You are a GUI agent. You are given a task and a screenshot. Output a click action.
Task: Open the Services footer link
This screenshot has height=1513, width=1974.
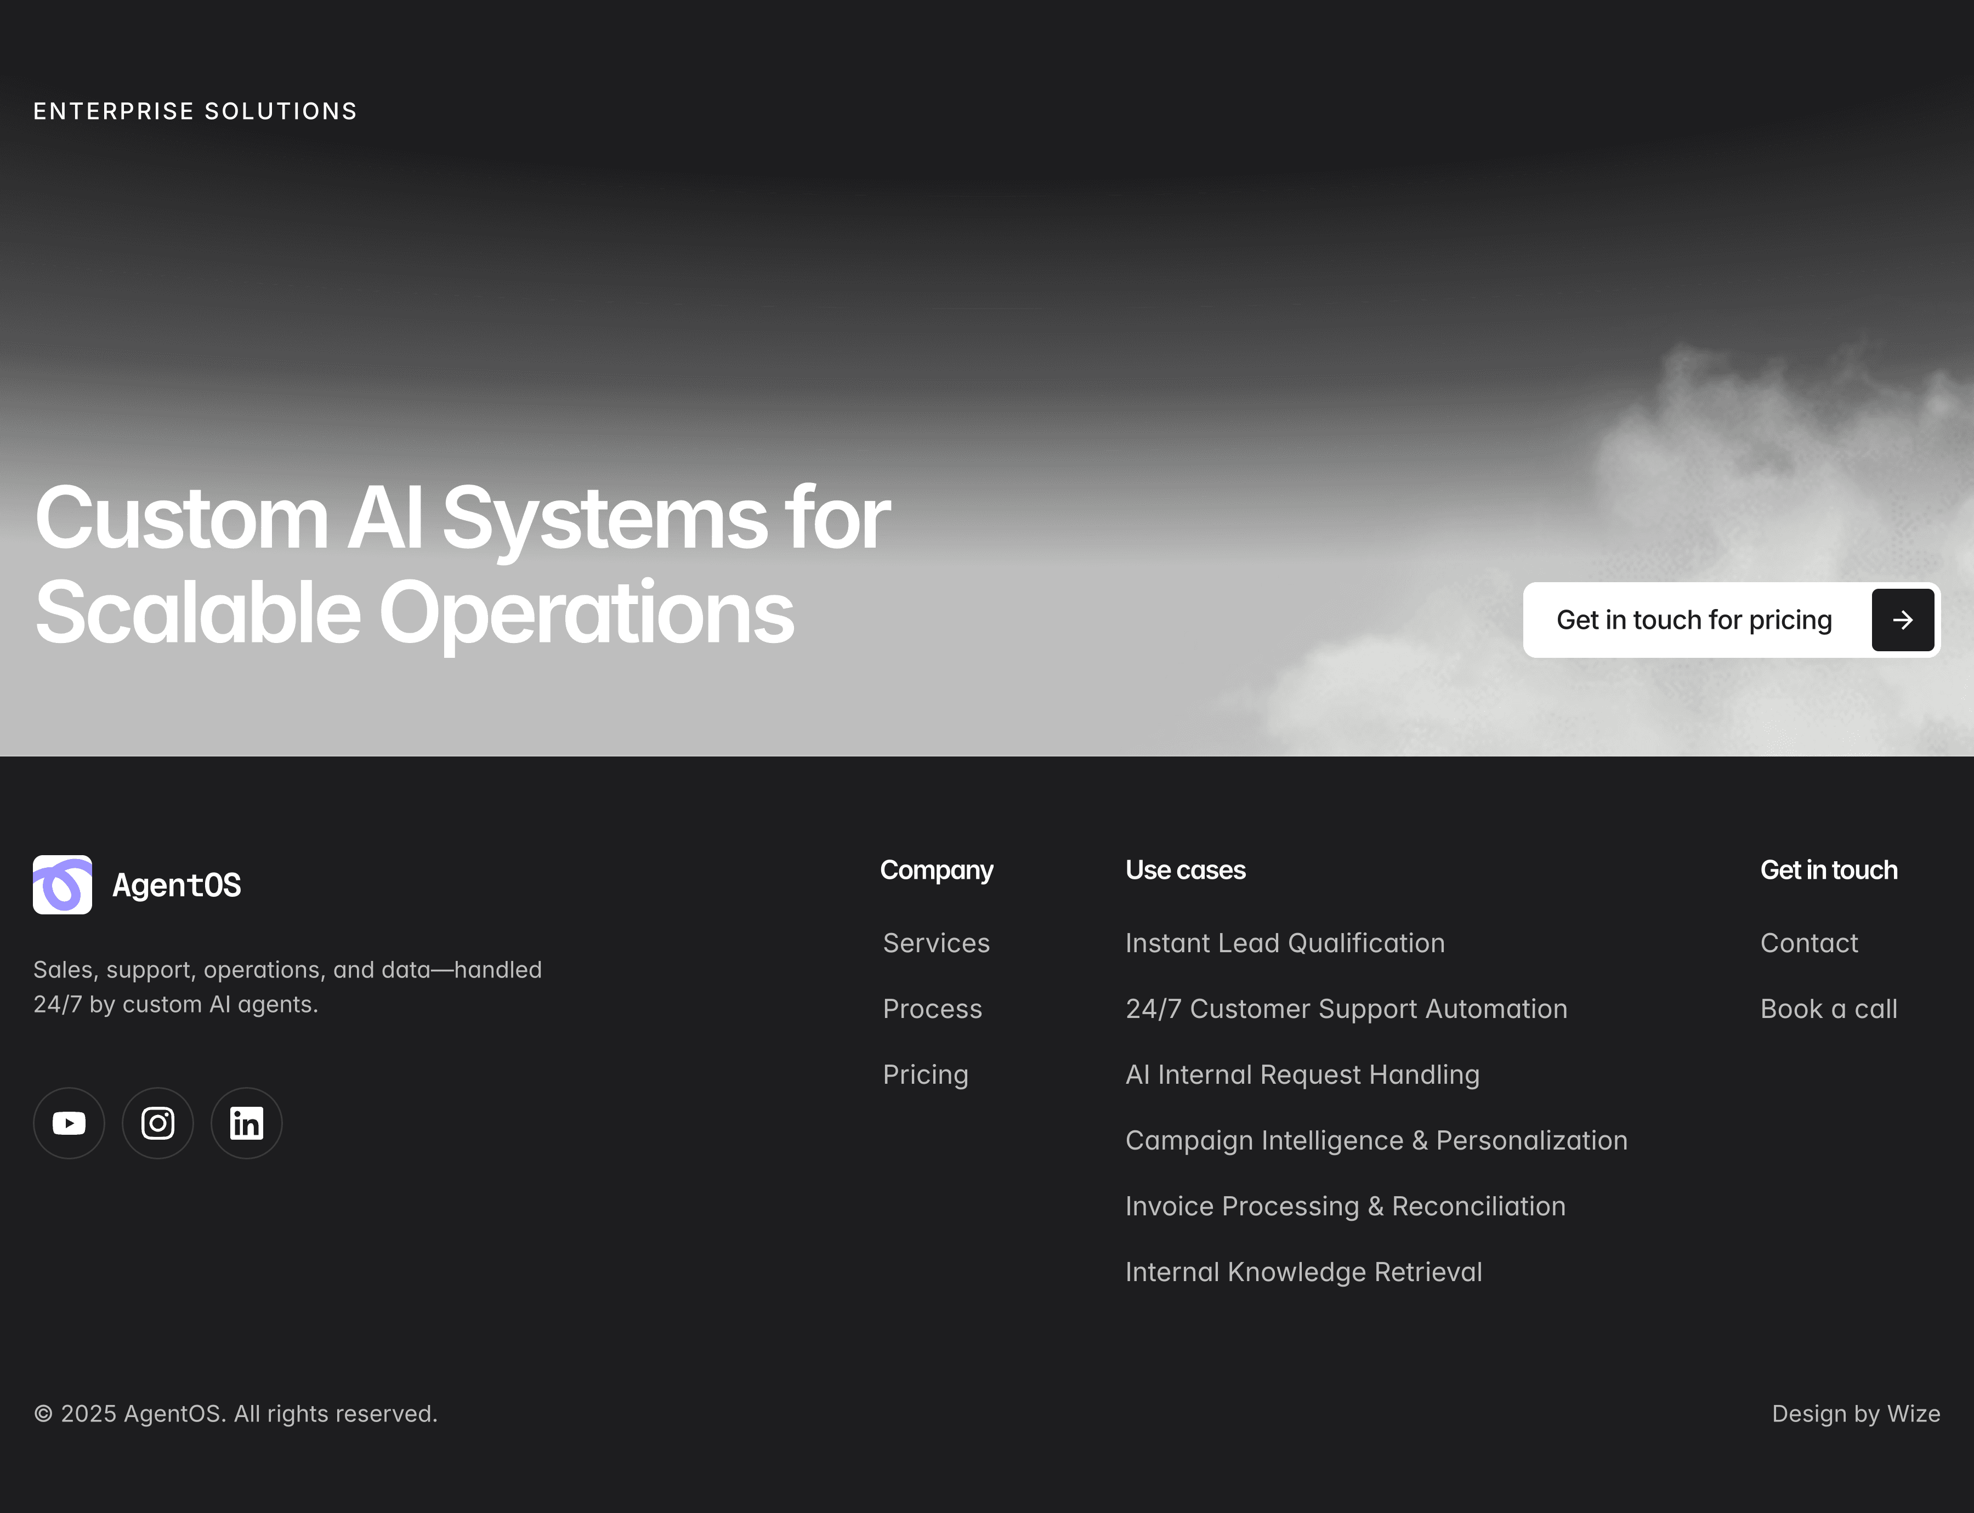pos(936,943)
